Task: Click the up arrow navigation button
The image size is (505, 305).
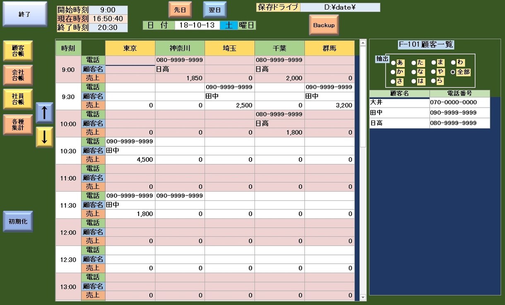Action: 44,113
